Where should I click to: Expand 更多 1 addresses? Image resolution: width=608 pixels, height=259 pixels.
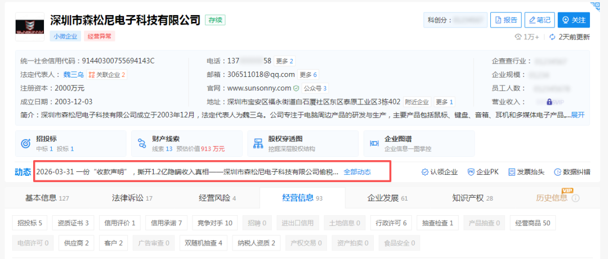click(444, 102)
